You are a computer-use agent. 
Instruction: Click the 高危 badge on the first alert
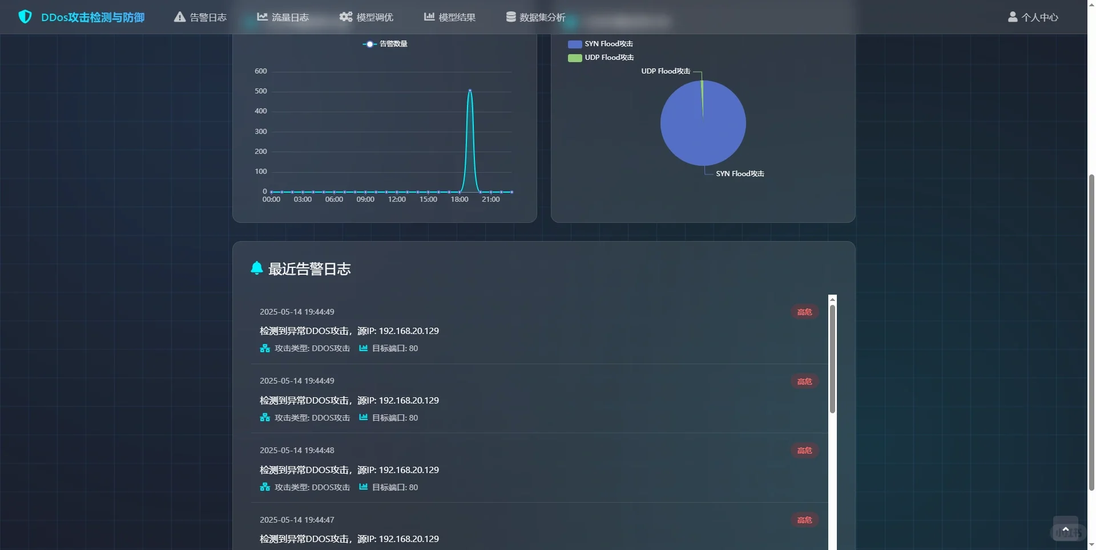805,312
